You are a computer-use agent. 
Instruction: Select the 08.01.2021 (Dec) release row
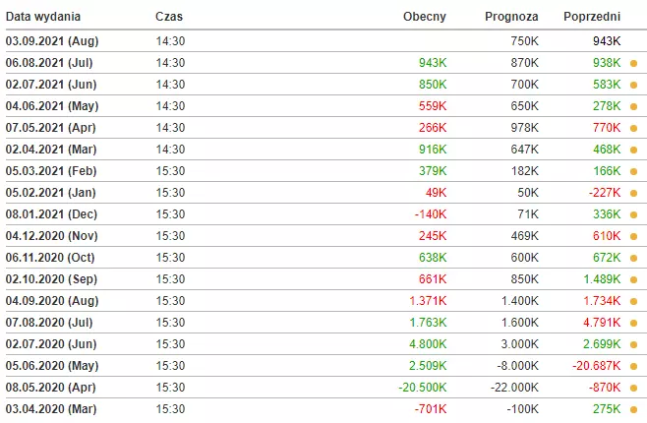click(323, 214)
